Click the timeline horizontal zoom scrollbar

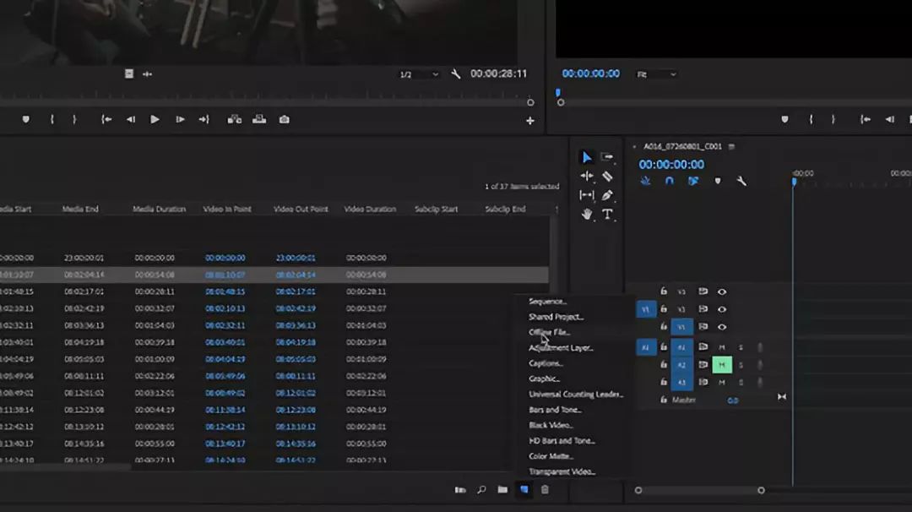[x=699, y=490]
